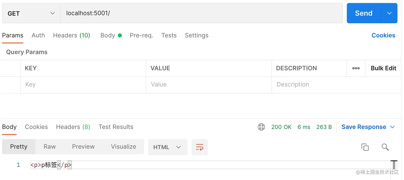This screenshot has height=180, width=404.
Task: Click the Send button
Action: tap(363, 13)
